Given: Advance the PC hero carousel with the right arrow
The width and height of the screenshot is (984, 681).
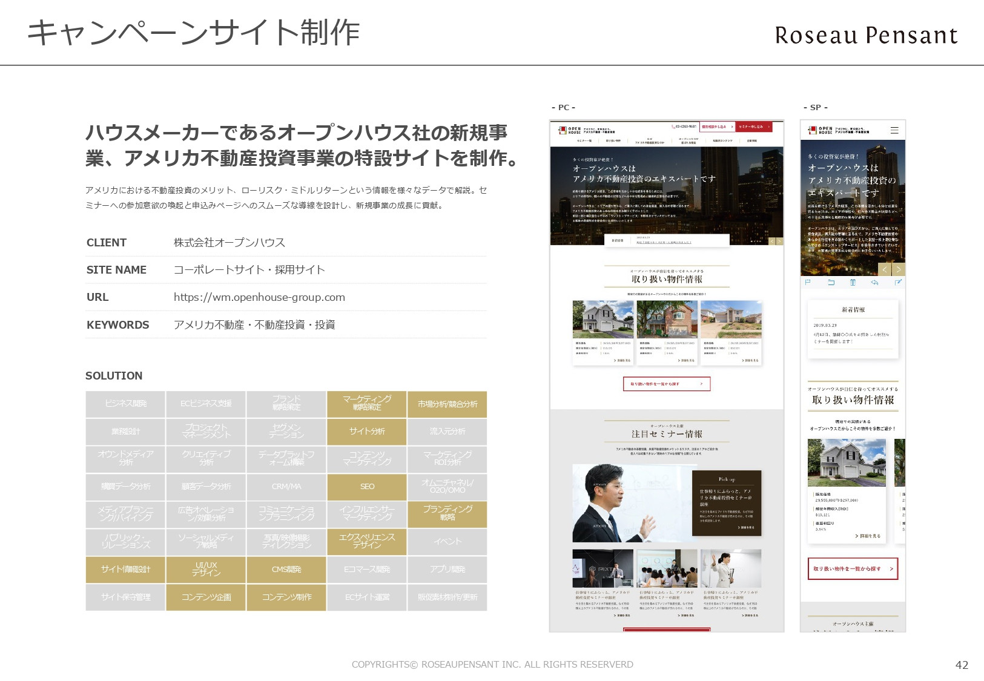Looking at the screenshot, I should [x=780, y=242].
